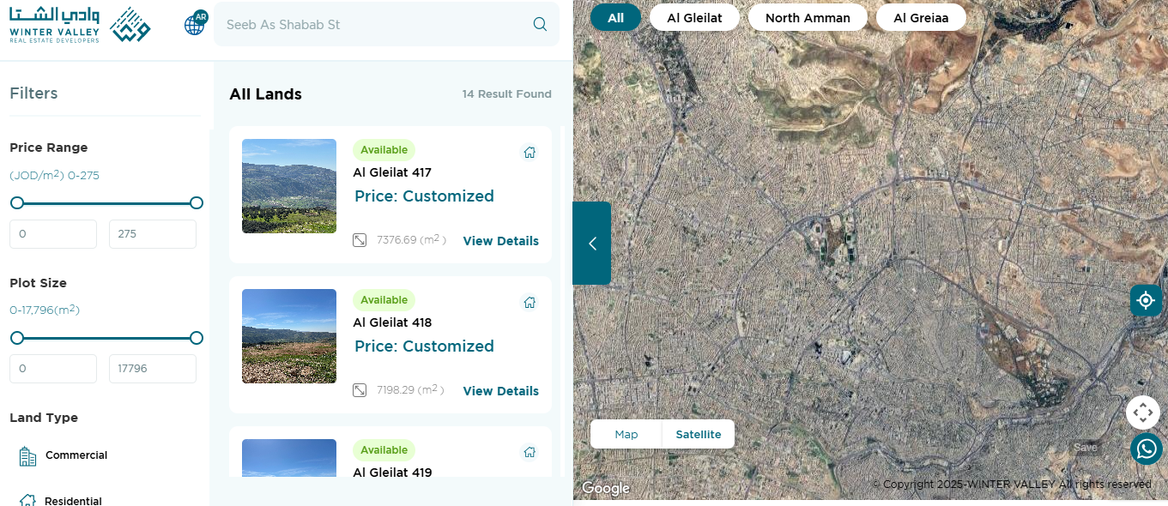Click the search magnifier icon
Image resolution: width=1168 pixels, height=506 pixels.
(540, 24)
